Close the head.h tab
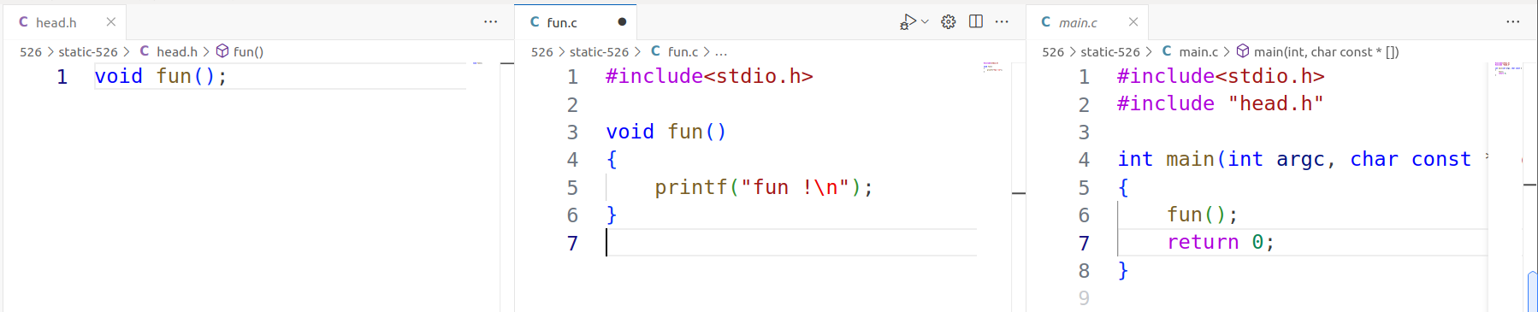Viewport: 1538px width, 312px height. 111,22
